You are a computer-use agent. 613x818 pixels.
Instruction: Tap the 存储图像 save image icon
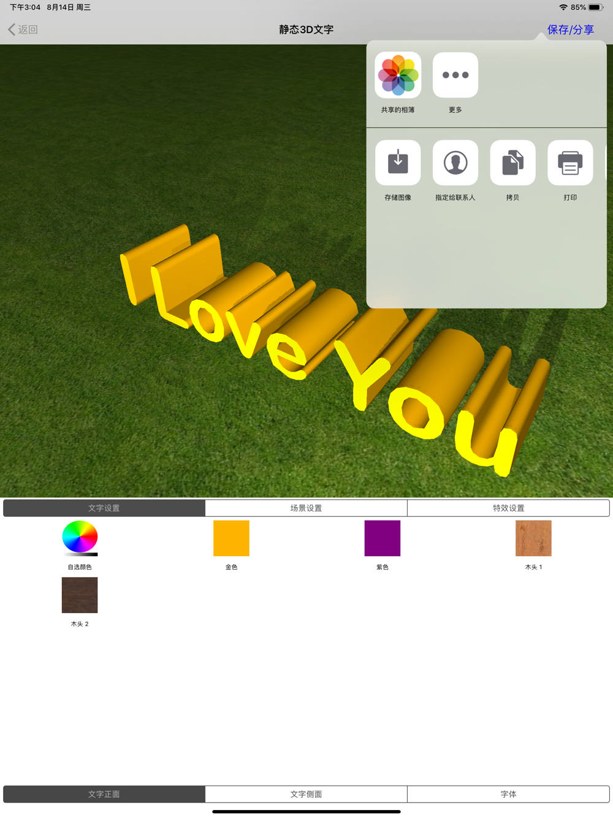(x=398, y=162)
